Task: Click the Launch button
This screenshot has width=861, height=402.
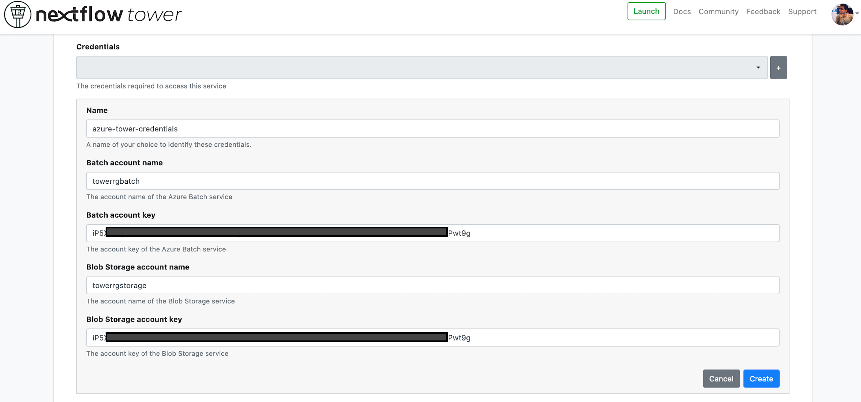Action: tap(646, 11)
